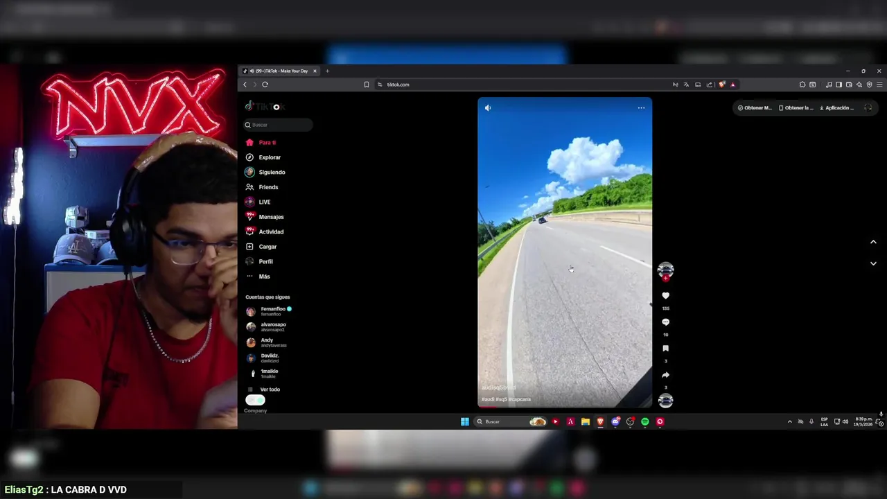This screenshot has width=887, height=499.
Task: Open Actividad notifications
Action: pyautogui.click(x=265, y=231)
